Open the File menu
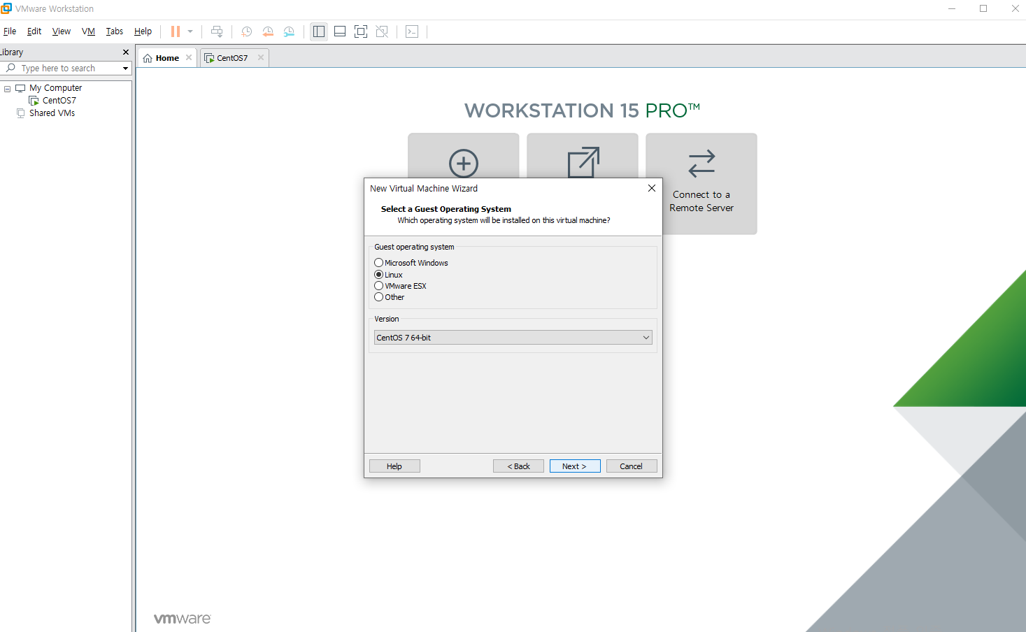Image resolution: width=1026 pixels, height=632 pixels. tap(10, 31)
